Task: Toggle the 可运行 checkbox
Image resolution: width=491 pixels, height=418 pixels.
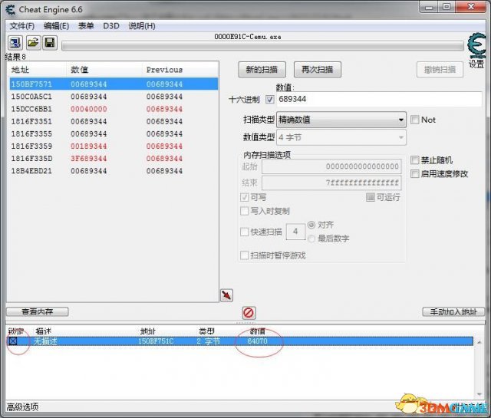Action: [371, 197]
